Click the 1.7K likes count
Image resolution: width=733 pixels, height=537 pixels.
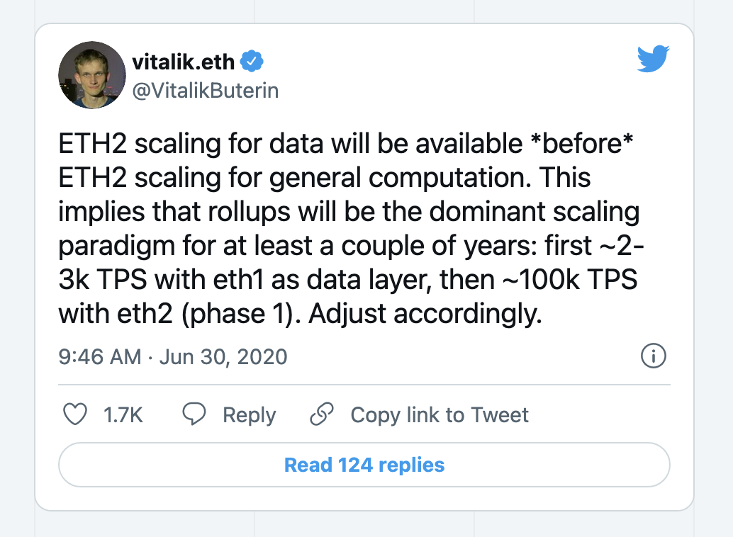(x=123, y=415)
